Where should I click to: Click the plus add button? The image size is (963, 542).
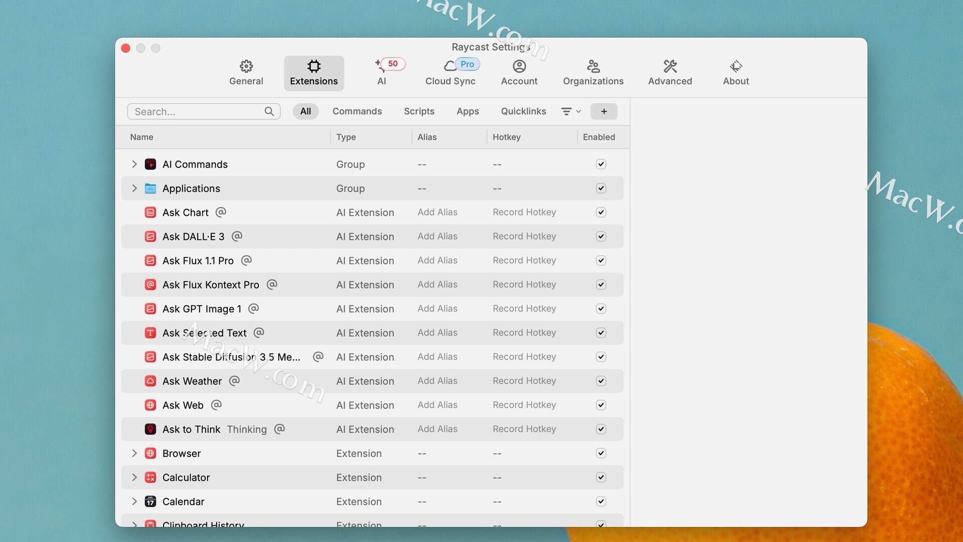pyautogui.click(x=604, y=111)
